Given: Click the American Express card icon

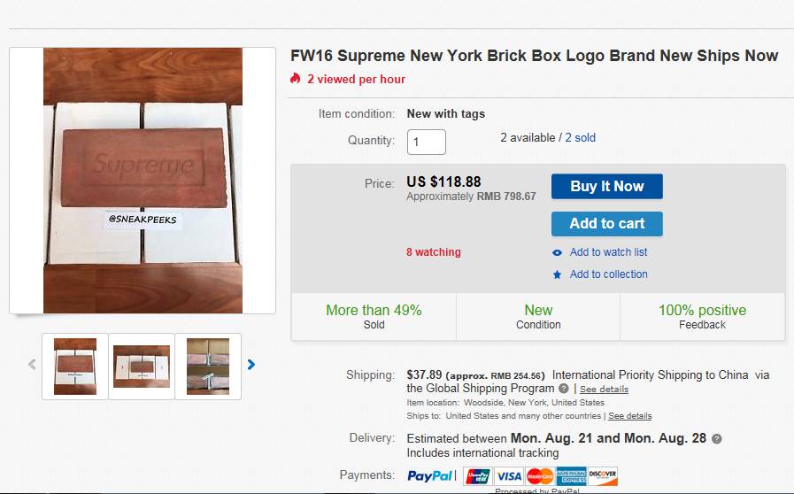Looking at the screenshot, I should (571, 476).
